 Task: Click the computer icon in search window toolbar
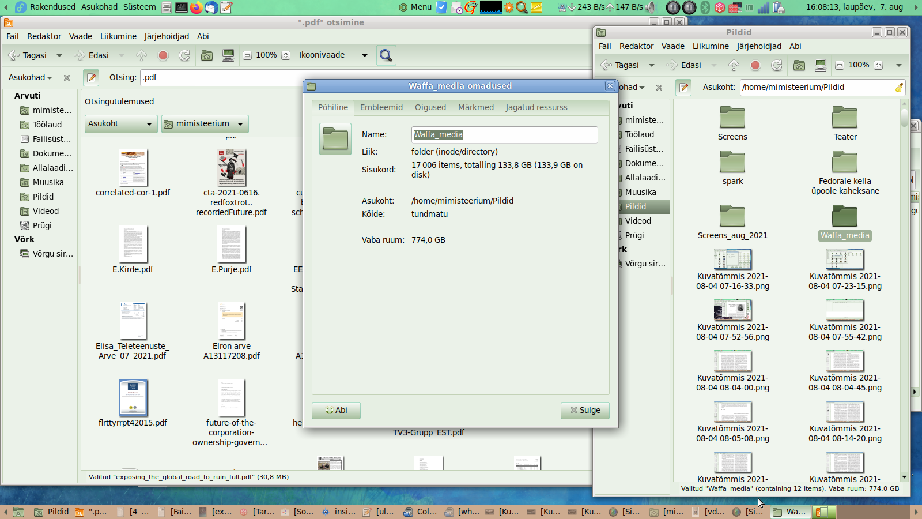pos(228,55)
